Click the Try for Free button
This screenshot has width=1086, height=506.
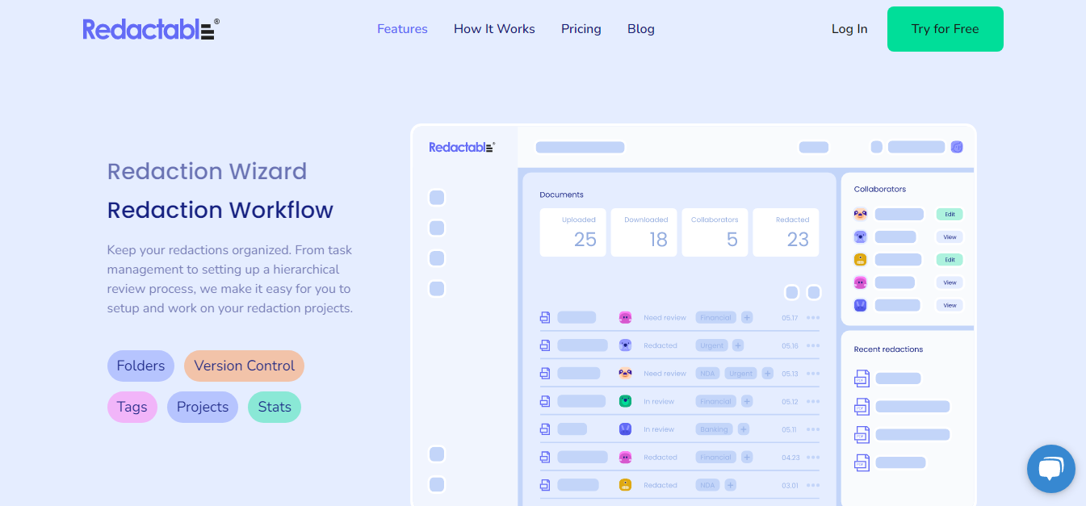tap(945, 29)
